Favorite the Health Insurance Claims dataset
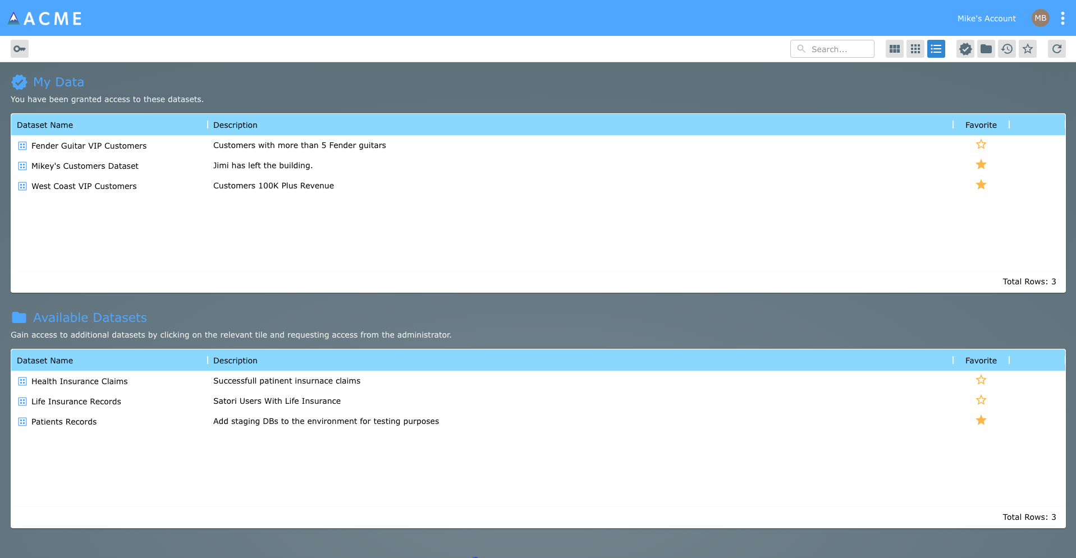This screenshot has width=1076, height=558. pyautogui.click(x=981, y=380)
